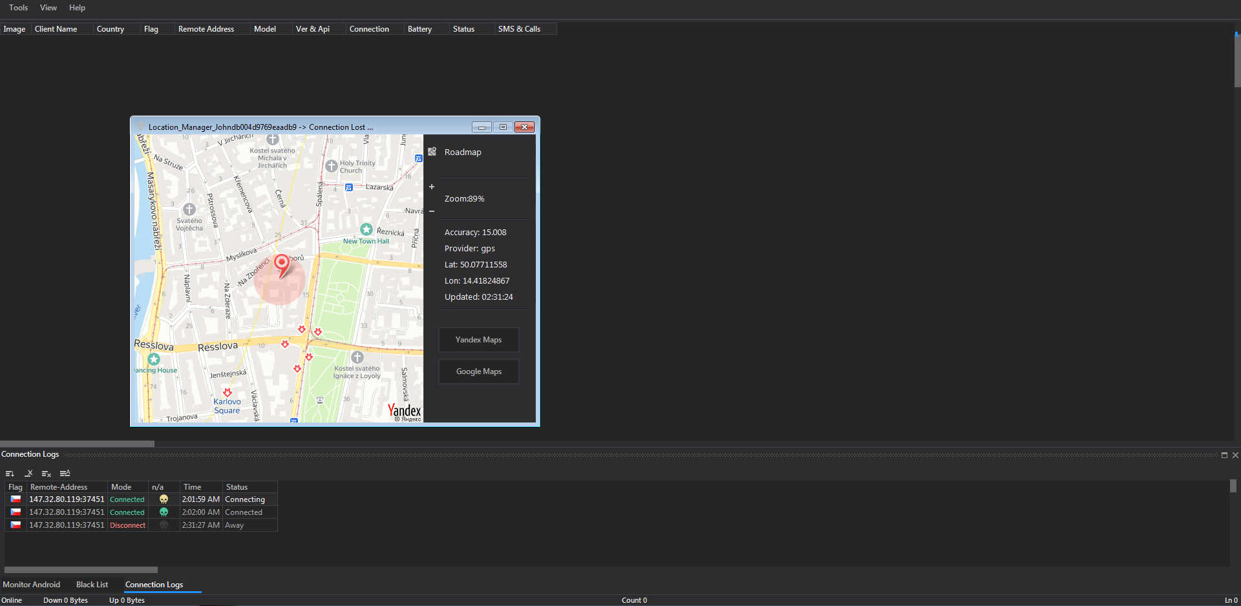Image resolution: width=1241 pixels, height=606 pixels.
Task: Open the Help menu
Action: [77, 8]
